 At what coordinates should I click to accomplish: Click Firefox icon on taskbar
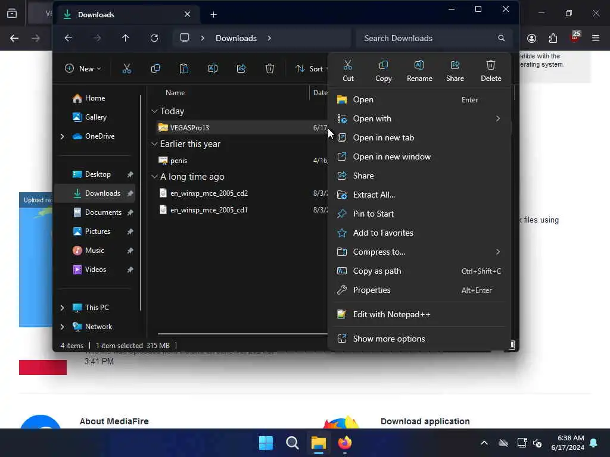345,443
